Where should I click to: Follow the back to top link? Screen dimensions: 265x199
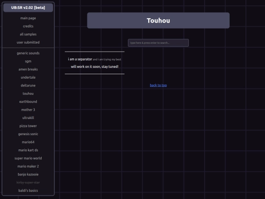coord(159,85)
